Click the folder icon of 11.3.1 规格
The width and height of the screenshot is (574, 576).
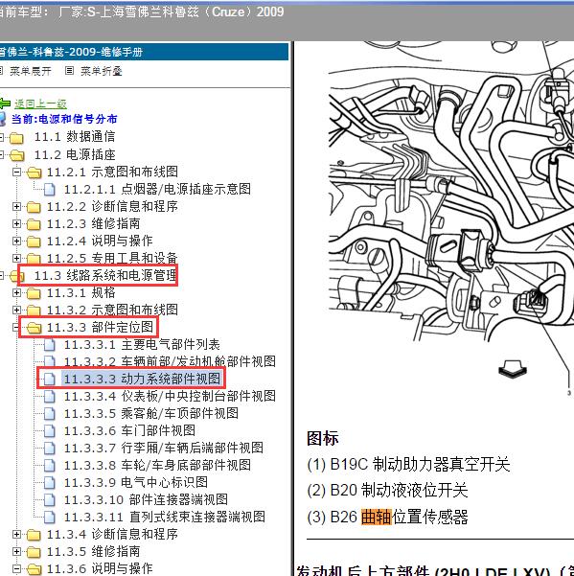coord(34,293)
